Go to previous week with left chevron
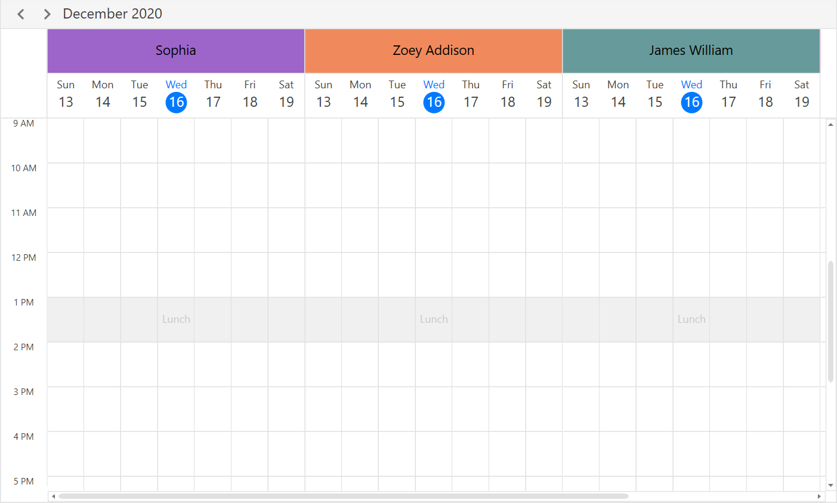The image size is (837, 503). [21, 14]
